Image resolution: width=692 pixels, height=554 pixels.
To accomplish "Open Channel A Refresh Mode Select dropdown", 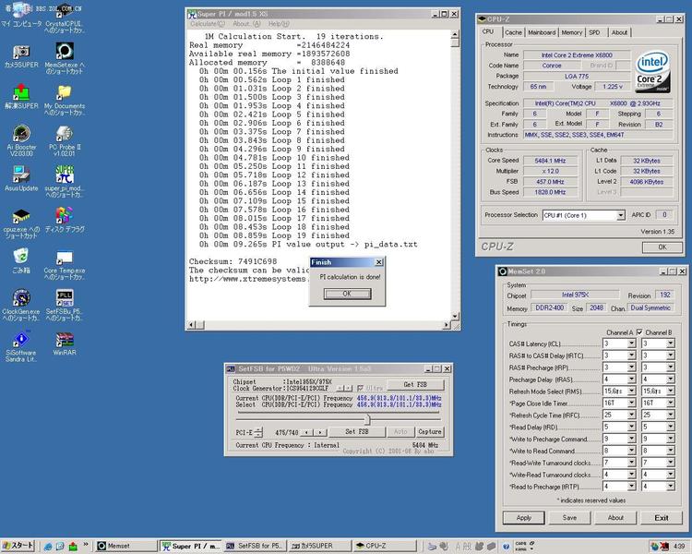I will [x=631, y=391].
